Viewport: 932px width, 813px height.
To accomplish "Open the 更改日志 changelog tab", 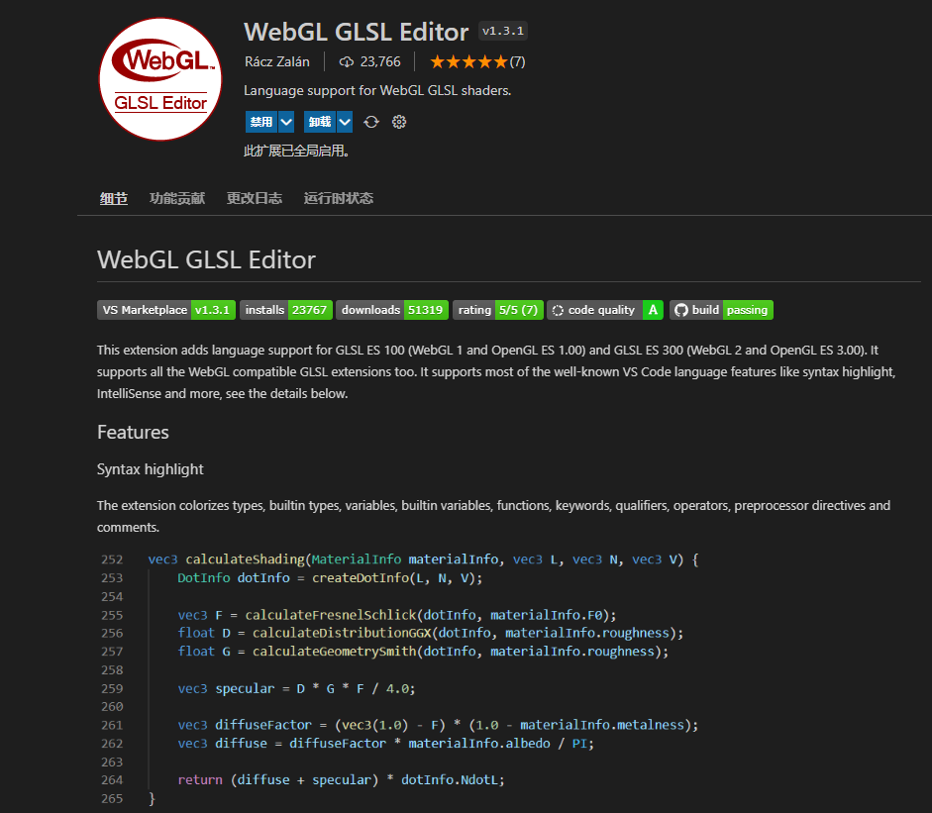I will pos(255,198).
